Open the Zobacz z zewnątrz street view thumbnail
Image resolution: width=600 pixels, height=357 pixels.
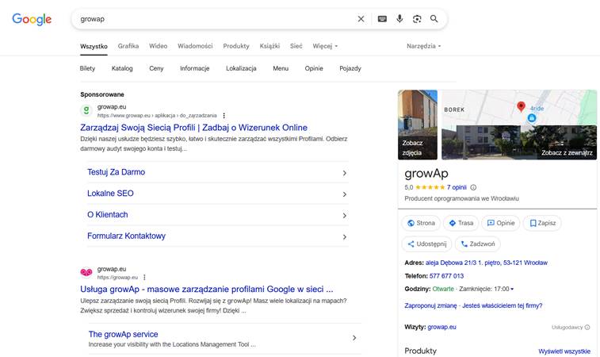pyautogui.click(x=519, y=143)
